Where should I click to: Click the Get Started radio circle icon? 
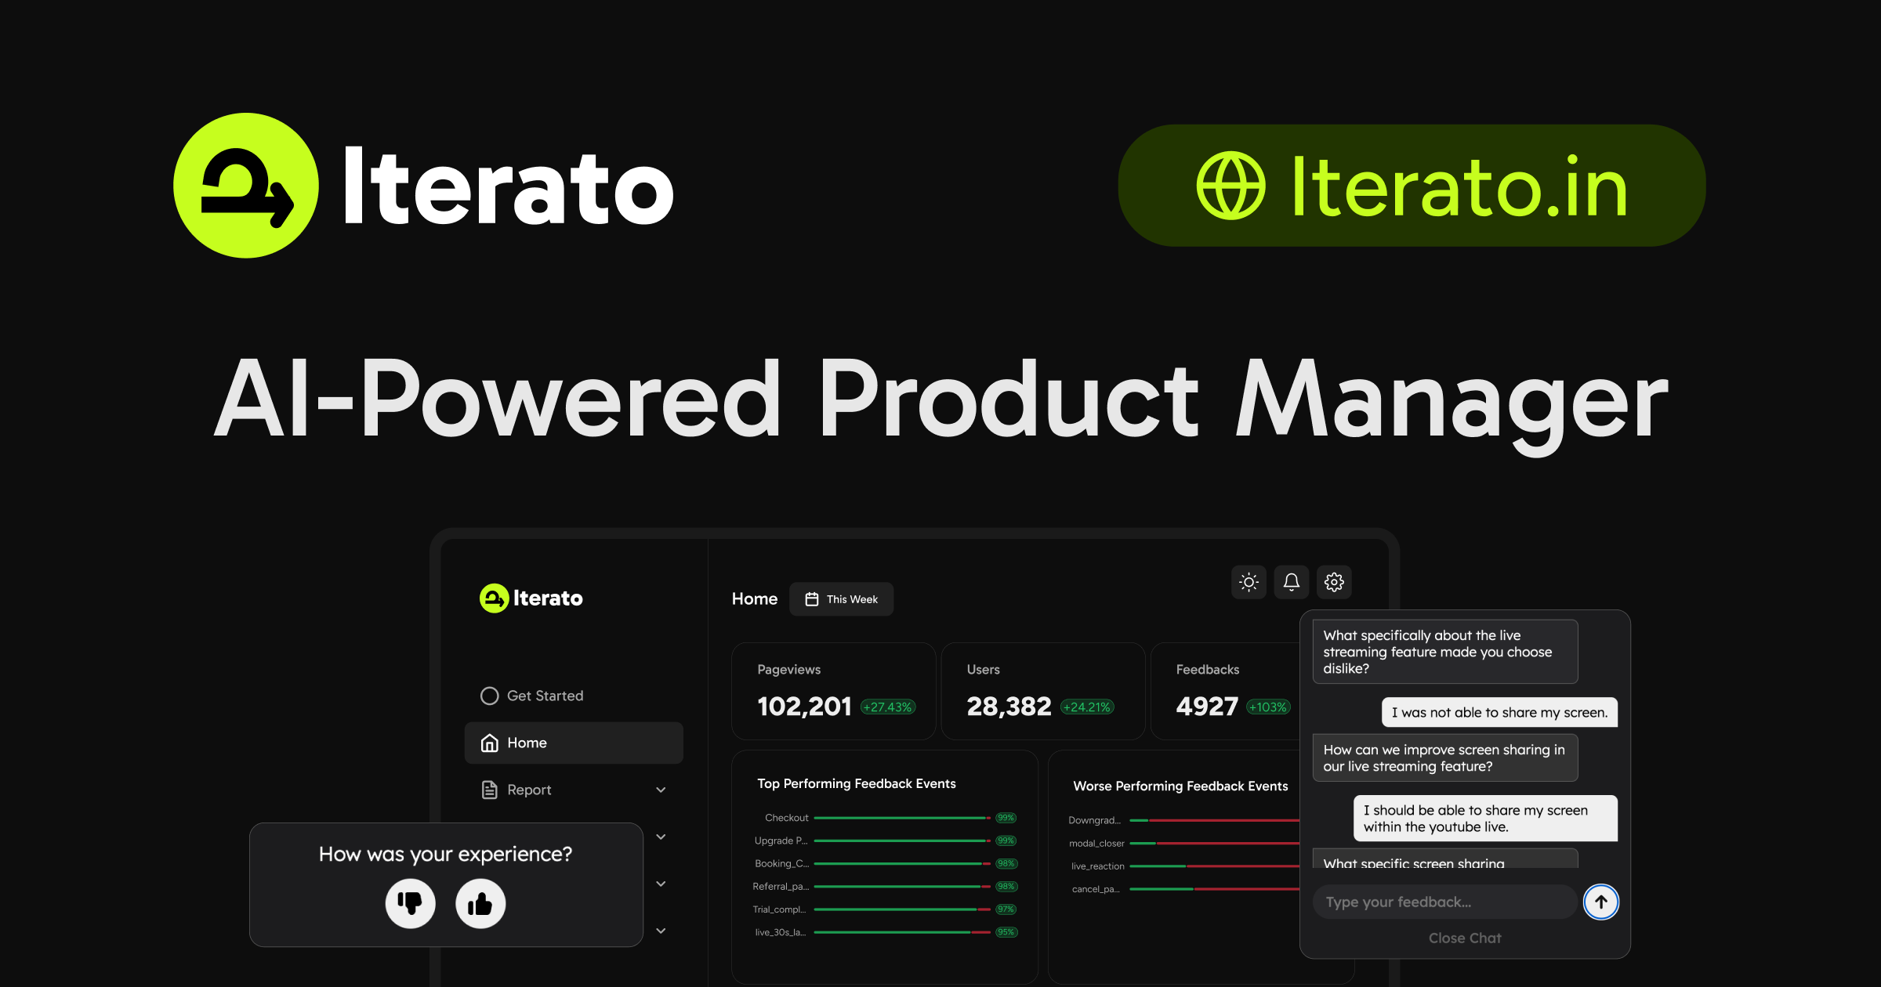(x=490, y=696)
